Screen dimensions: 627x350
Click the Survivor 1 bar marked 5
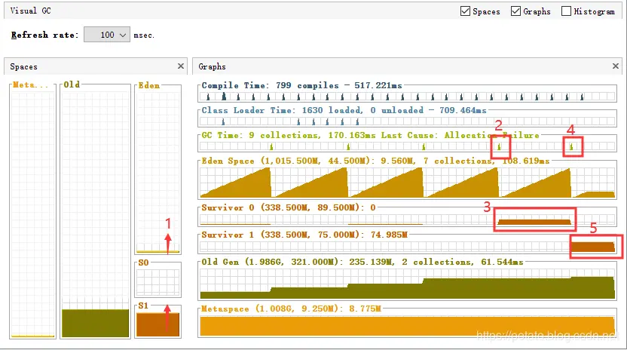tap(592, 247)
